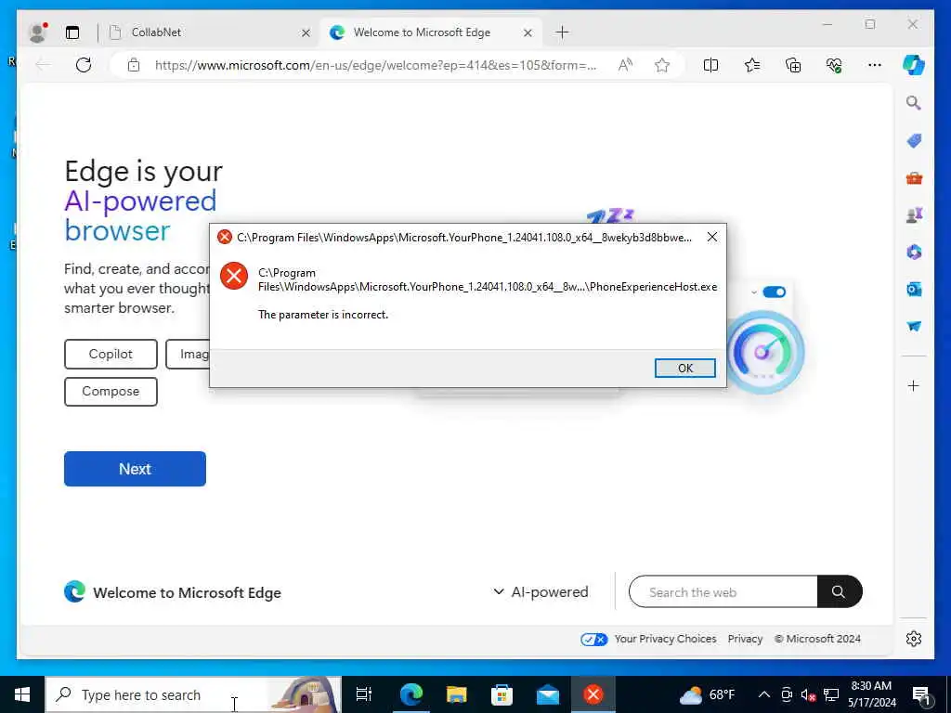Open sidebar Microsoft 365 icon
Viewport: 951px width, 713px height.
tap(914, 253)
